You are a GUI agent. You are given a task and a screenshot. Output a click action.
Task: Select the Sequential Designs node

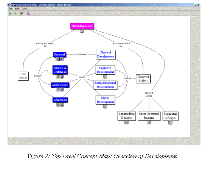point(170,116)
